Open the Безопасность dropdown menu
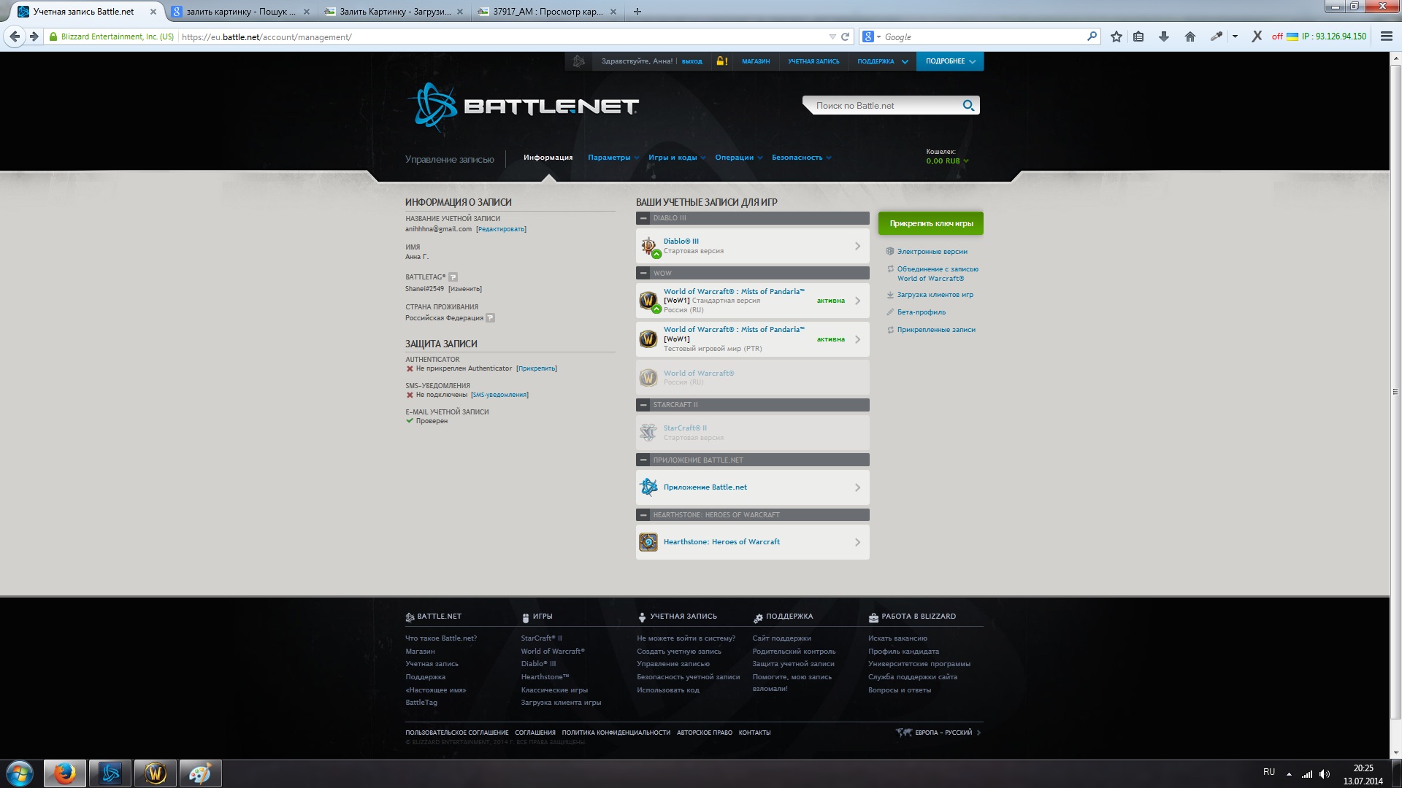The height and width of the screenshot is (788, 1402). (801, 158)
